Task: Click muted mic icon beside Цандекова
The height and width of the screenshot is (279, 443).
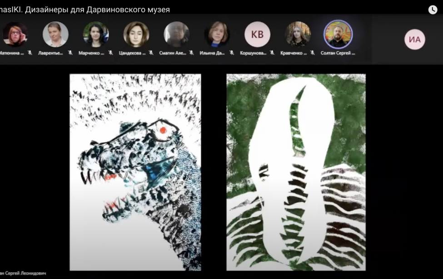Action: click(x=151, y=53)
